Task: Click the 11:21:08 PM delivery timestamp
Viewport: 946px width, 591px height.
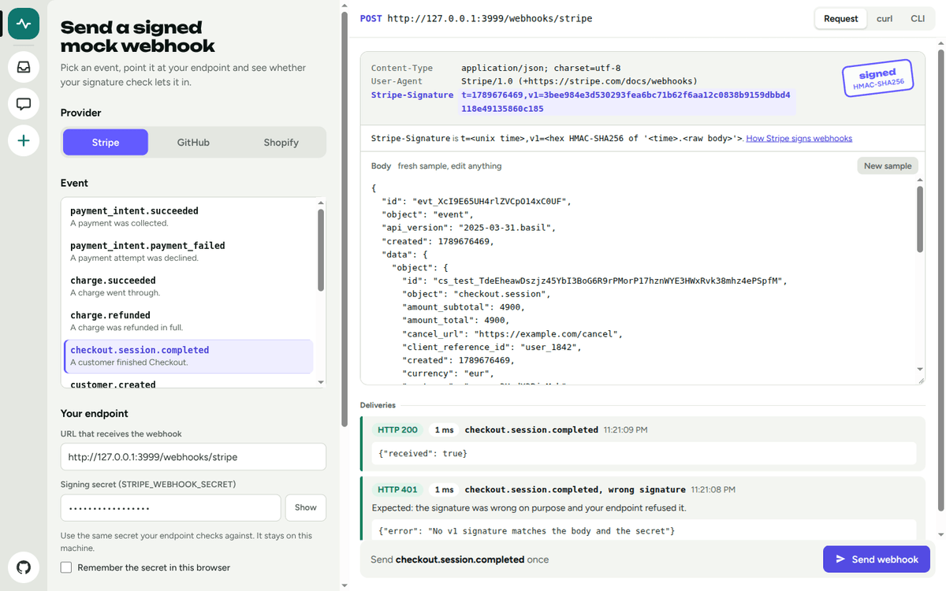Action: tap(713, 490)
